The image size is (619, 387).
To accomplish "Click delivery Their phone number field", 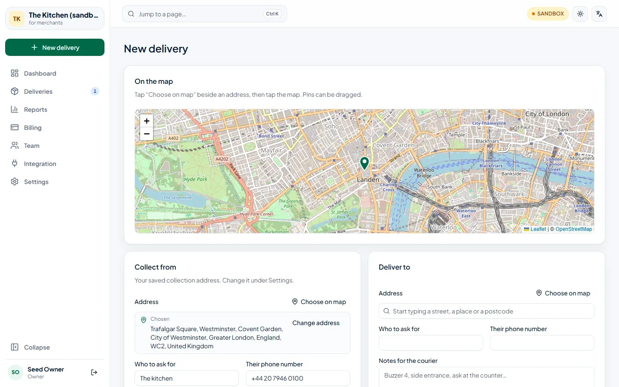I will point(542,343).
